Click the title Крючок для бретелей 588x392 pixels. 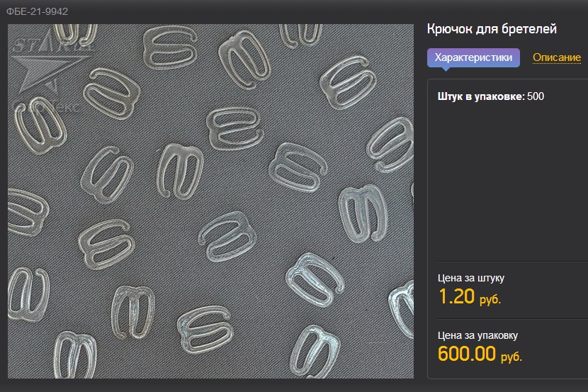pos(492,29)
